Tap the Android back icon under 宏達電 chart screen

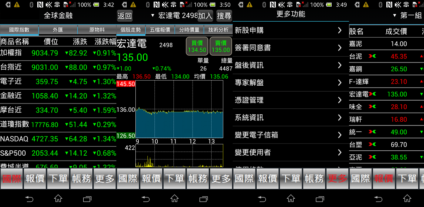[x=145, y=199]
